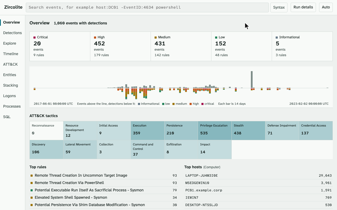The width and height of the screenshot is (337, 210).
Task: Open the Defense Impairment tile
Action: click(282, 130)
